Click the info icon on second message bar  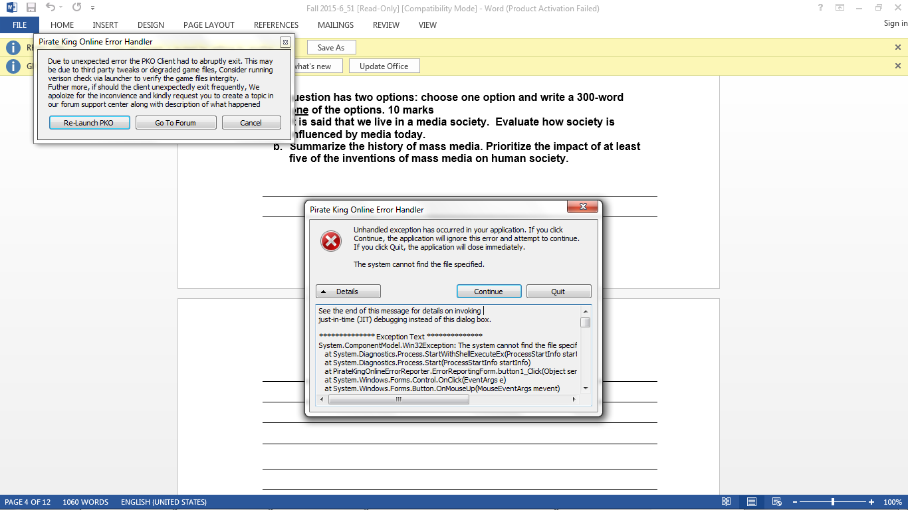(x=13, y=66)
